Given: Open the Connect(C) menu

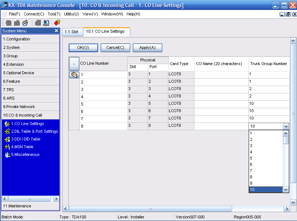Looking at the screenshot, I should [x=34, y=14].
